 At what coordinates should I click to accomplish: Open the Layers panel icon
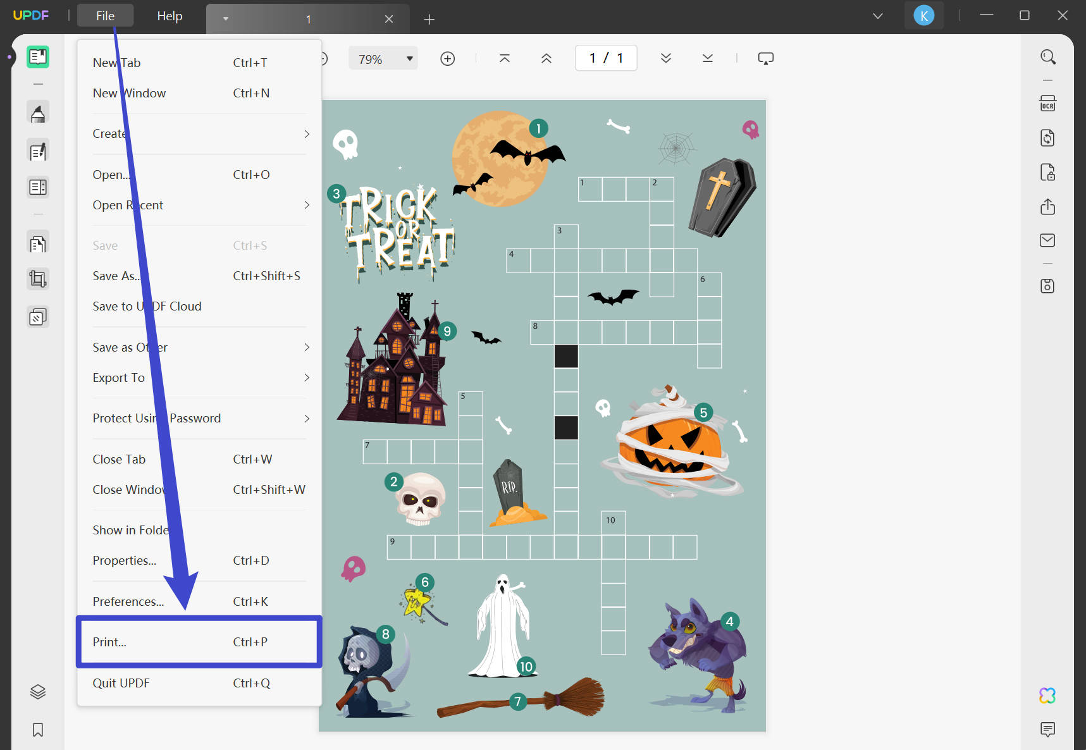pos(38,692)
